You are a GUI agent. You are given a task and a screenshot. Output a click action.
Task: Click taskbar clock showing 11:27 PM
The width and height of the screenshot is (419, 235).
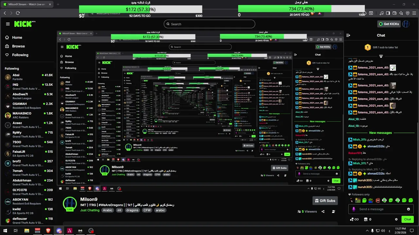(401, 231)
